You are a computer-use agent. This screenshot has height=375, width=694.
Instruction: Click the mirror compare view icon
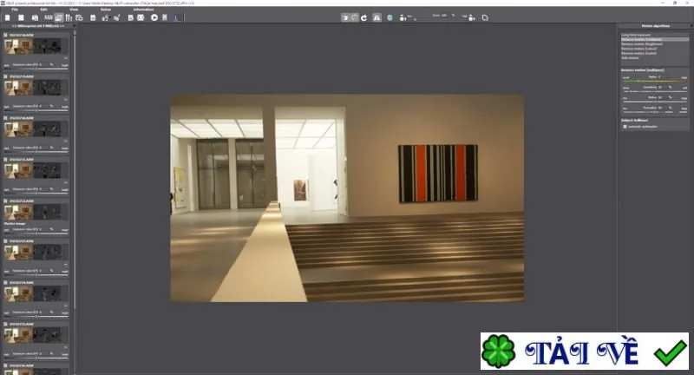(x=376, y=17)
